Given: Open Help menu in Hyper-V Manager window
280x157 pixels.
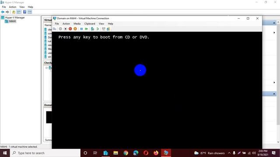Looking at the screenshot, I should pyautogui.click(x=30, y=7).
